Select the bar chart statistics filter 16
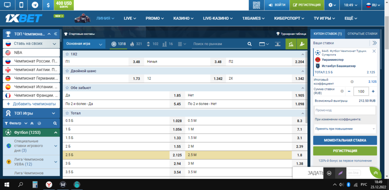 (167, 44)
